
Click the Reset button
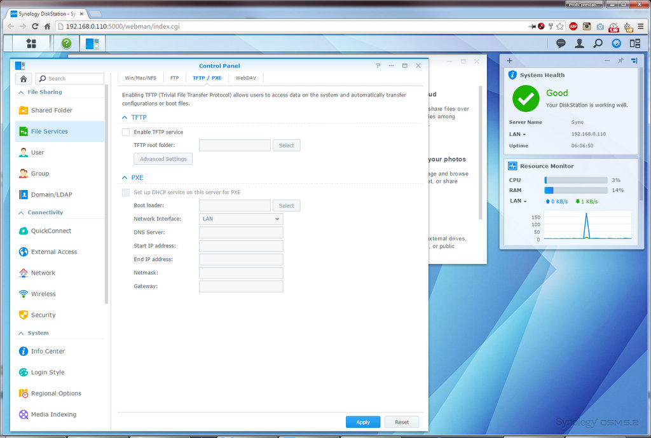pyautogui.click(x=402, y=422)
